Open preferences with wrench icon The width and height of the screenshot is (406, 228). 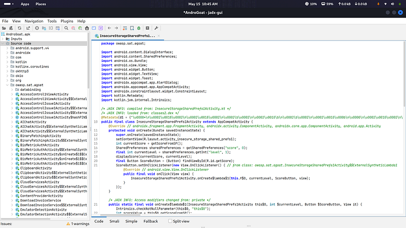pyautogui.click(x=156, y=28)
